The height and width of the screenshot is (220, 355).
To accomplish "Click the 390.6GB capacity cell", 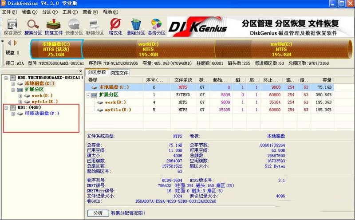I will click(x=323, y=94).
